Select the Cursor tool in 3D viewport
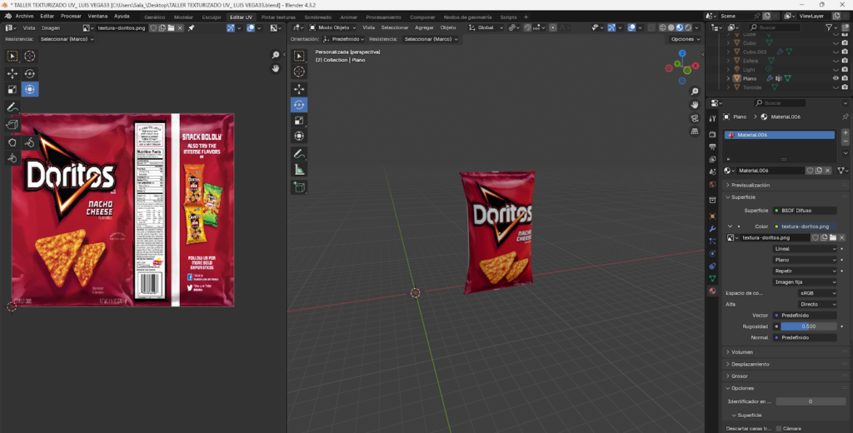This screenshot has width=853, height=433. 299,72
